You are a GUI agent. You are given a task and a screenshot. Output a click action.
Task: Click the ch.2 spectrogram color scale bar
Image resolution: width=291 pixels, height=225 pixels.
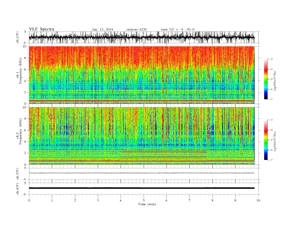tap(266, 140)
